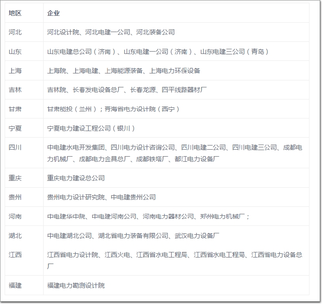Click the cell starting with 中电建华中院

pyautogui.click(x=176, y=216)
